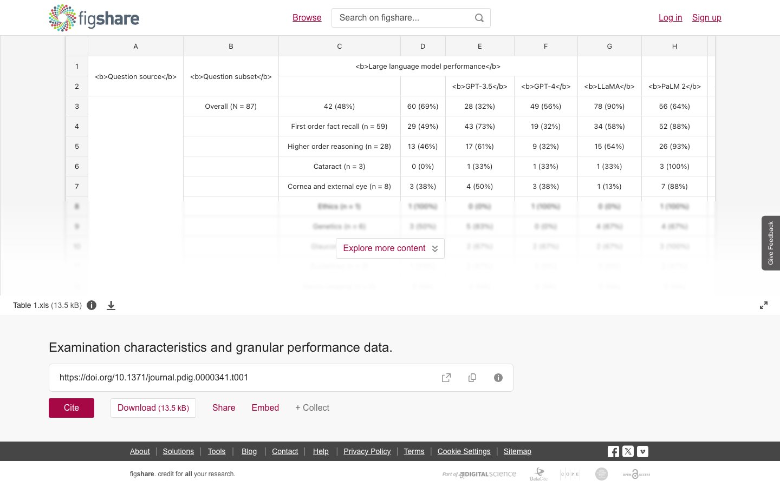The height and width of the screenshot is (487, 780).
Task: Click the "Higher order reasoning (n = 28)" cell
Action: coord(340,147)
